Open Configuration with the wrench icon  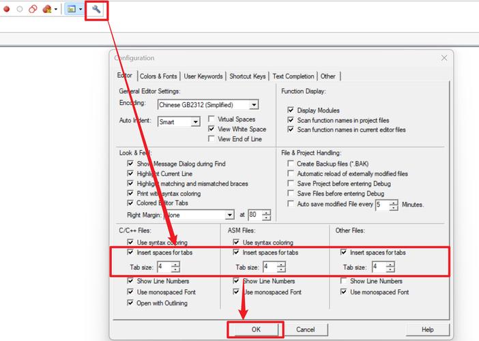96,10
